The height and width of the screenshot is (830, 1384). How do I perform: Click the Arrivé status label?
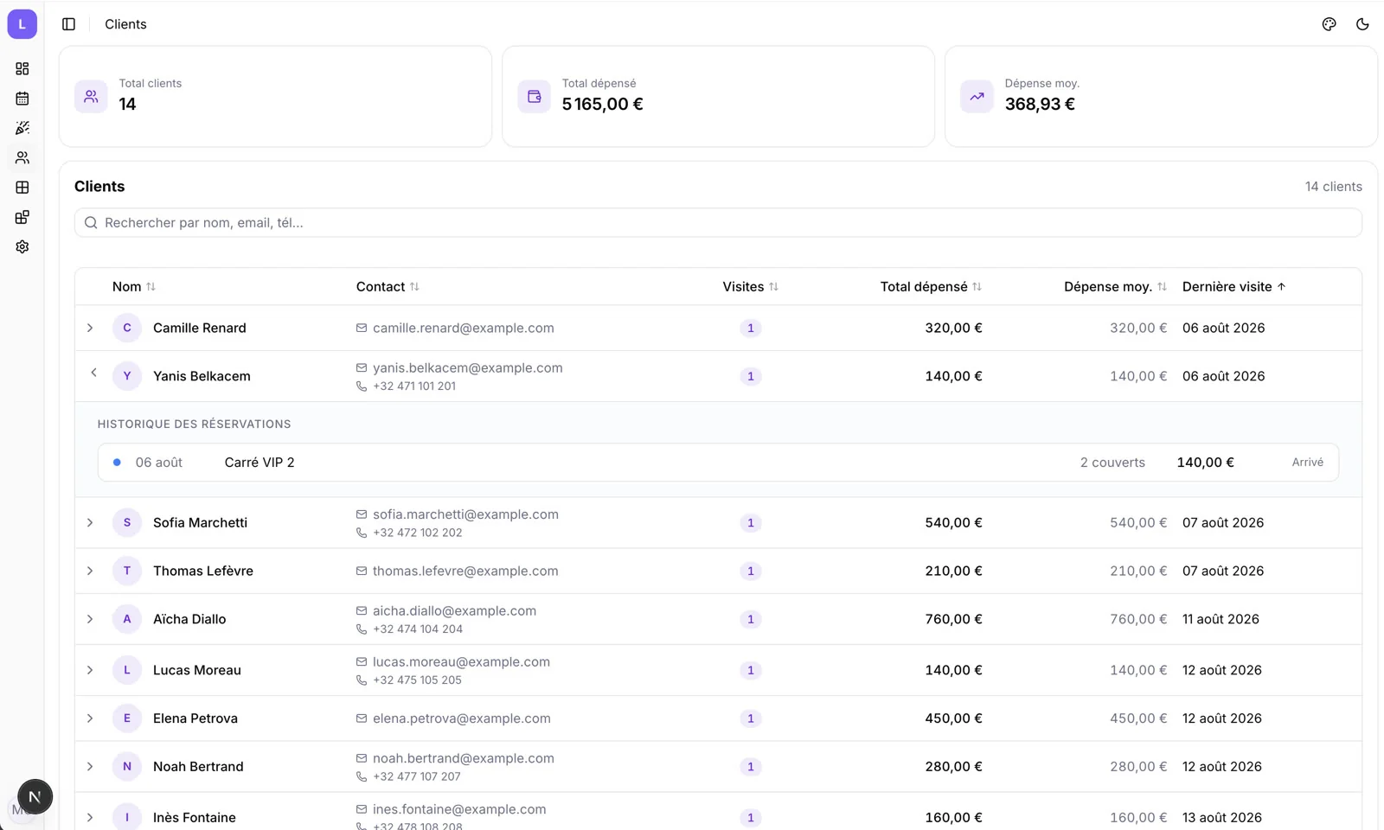point(1308,463)
